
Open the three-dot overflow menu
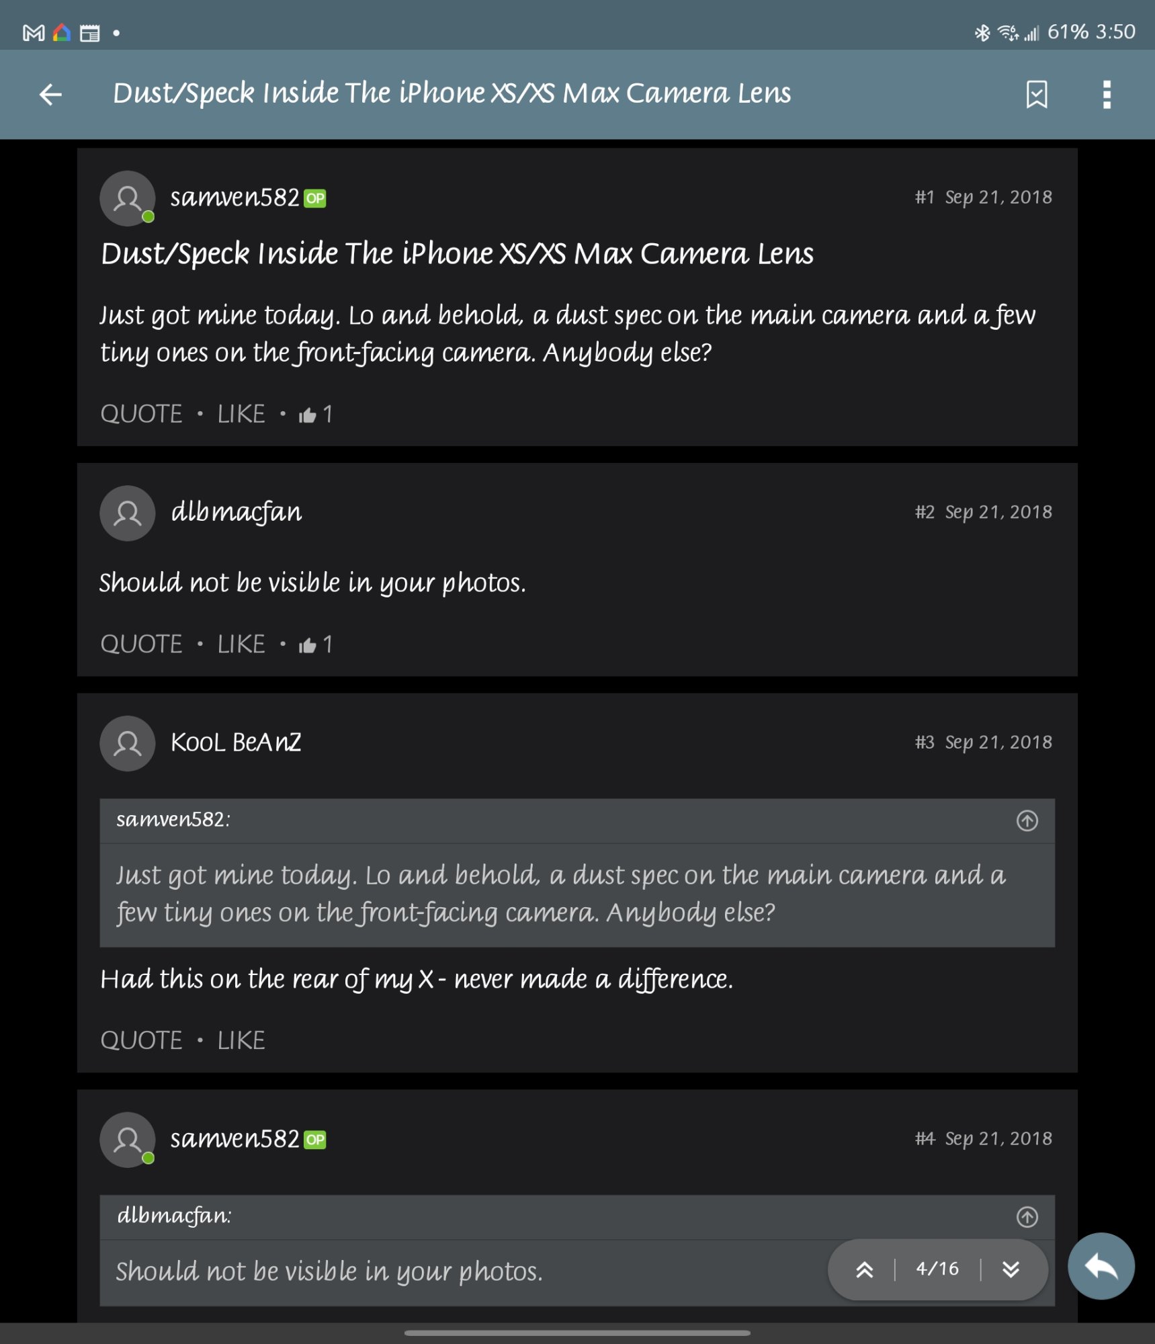tap(1107, 95)
